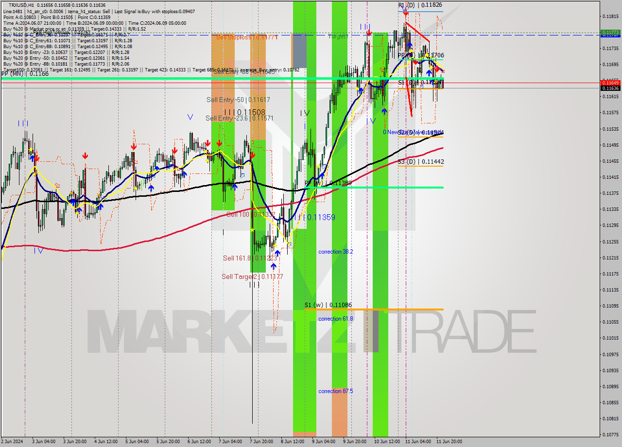Click the 0.10775 price axis value

610,434
